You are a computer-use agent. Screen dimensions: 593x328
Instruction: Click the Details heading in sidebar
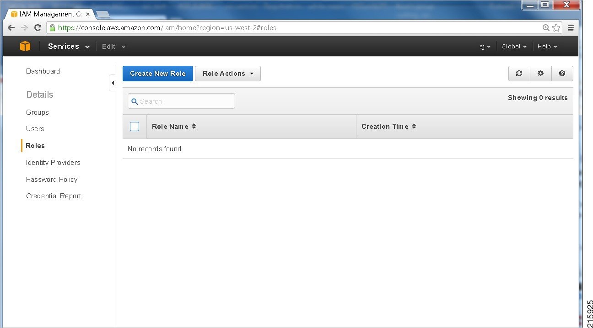click(40, 95)
